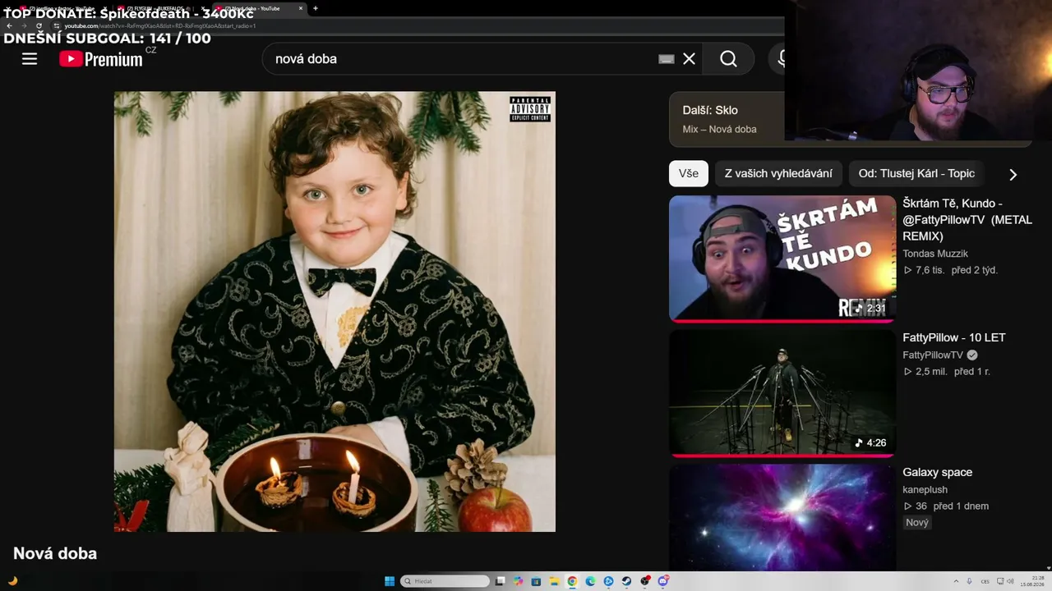Open Microsoft Store from the taskbar
The image size is (1052, 591).
click(x=536, y=581)
